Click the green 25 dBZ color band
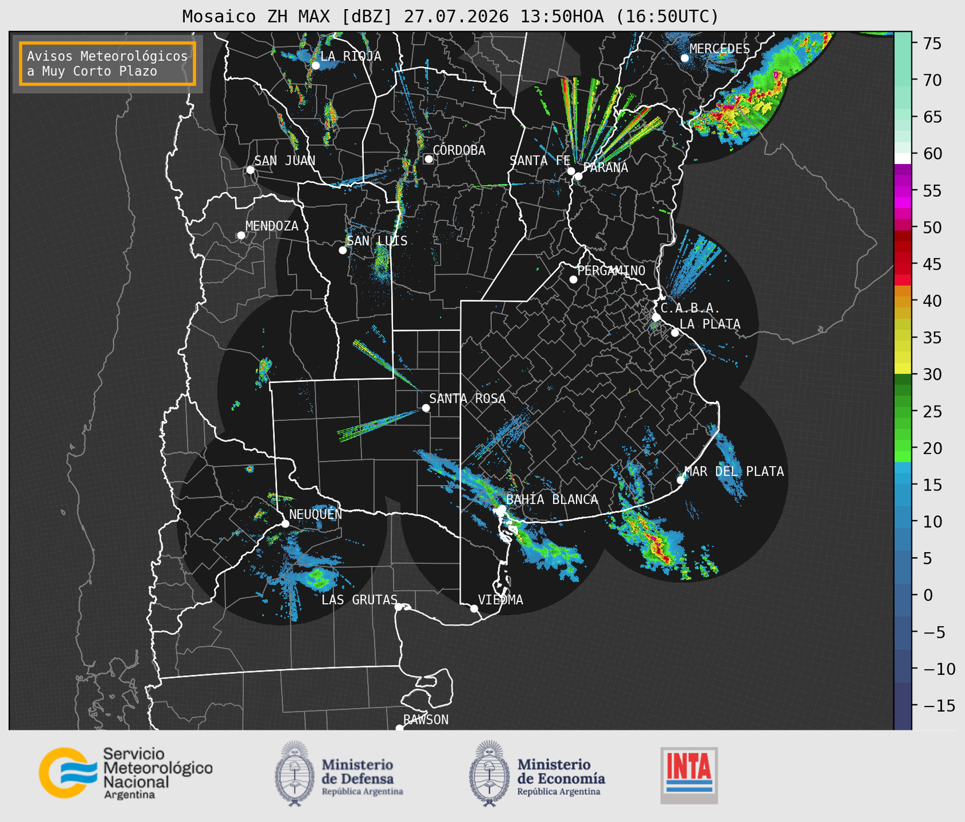This screenshot has height=822, width=965. pos(903,412)
